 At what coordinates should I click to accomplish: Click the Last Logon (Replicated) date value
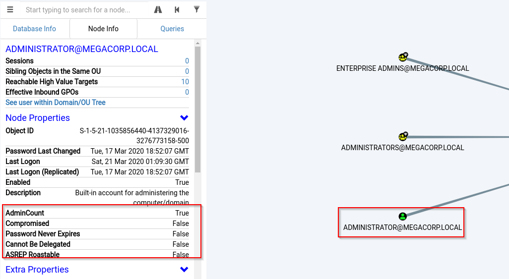coord(139,172)
